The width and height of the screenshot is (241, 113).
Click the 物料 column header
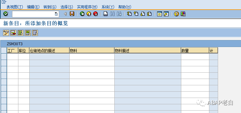tap(92, 51)
